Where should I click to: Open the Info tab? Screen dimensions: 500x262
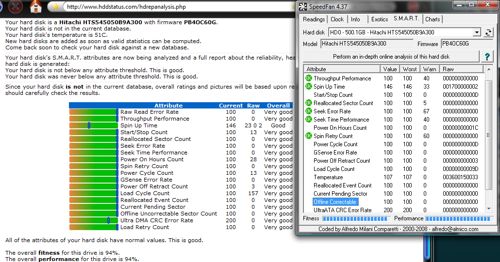[355, 19]
